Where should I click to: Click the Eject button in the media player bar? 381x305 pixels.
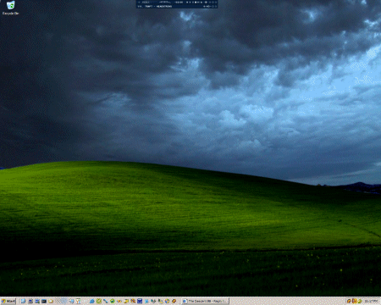[202, 3]
